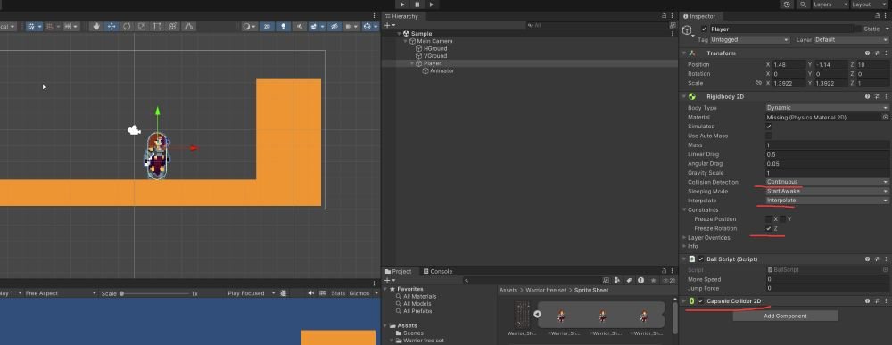Toggle the Scale constrain proportions link icon
892x345 pixels.
tap(757, 83)
